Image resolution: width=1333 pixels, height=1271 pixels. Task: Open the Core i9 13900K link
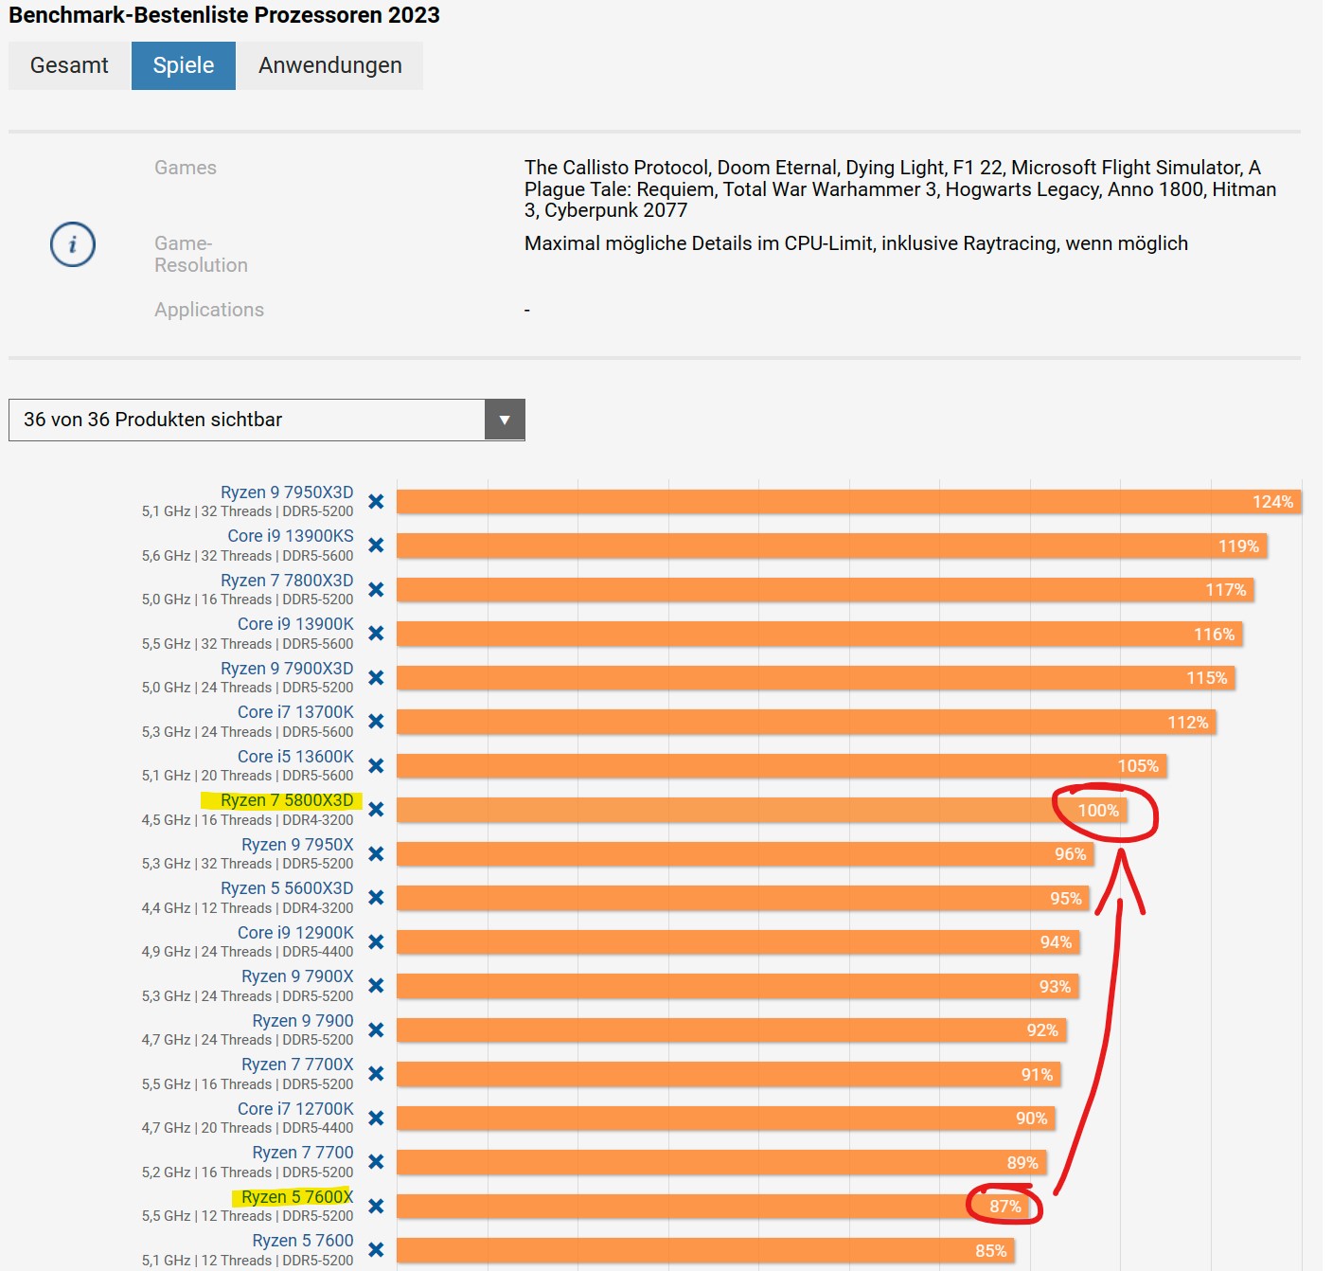295,624
